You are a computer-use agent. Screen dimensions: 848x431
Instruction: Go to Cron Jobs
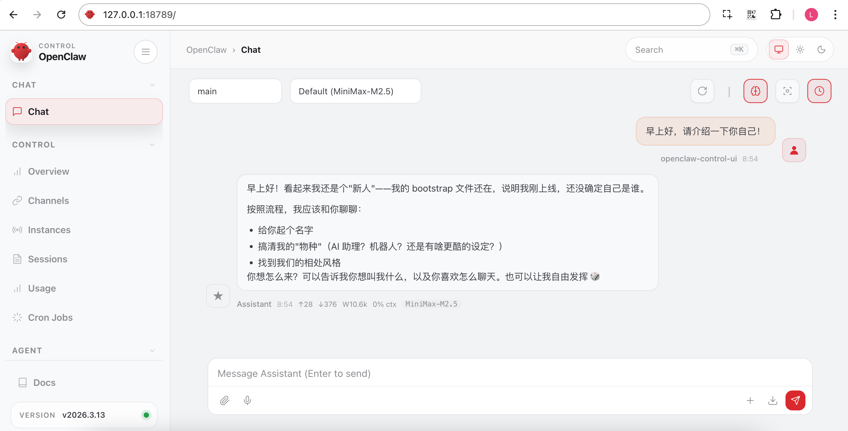(51, 317)
